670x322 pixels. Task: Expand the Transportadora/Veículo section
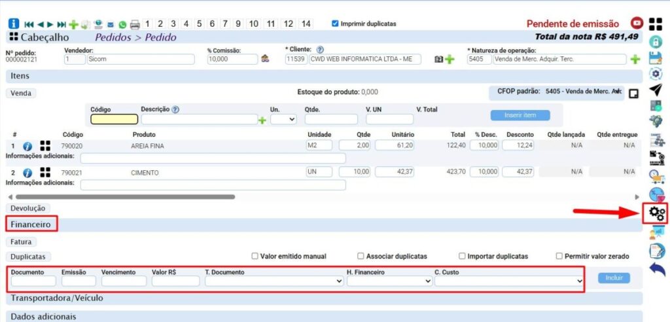(324, 298)
